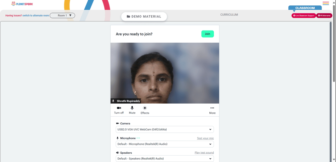Click the PS Moments button
Screen dimensions: 336x162
[324, 16]
